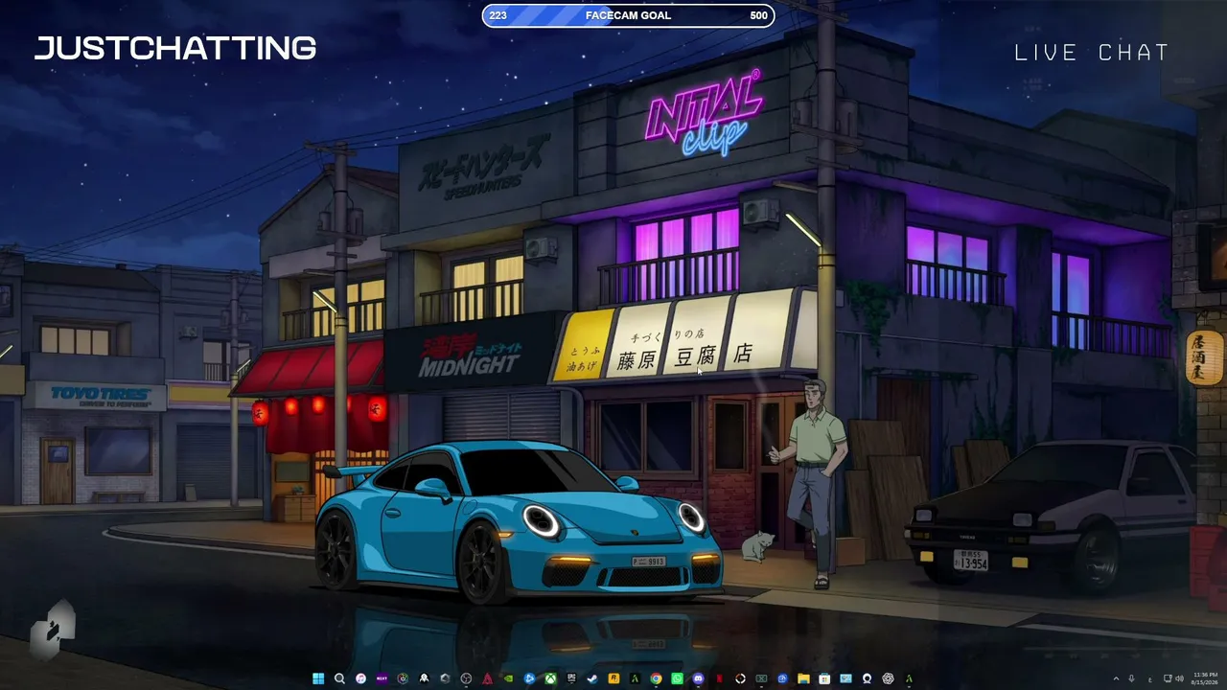1227x690 pixels.
Task: Click the JUSTCHATTING title text
Action: pyautogui.click(x=175, y=48)
